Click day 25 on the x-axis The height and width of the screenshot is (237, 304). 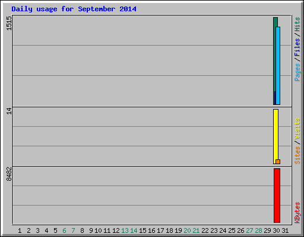coord(232,230)
